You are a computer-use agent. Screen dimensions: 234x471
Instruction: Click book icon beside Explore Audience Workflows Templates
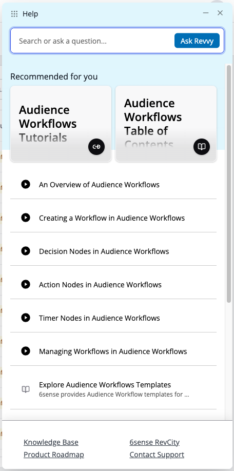(x=26, y=389)
